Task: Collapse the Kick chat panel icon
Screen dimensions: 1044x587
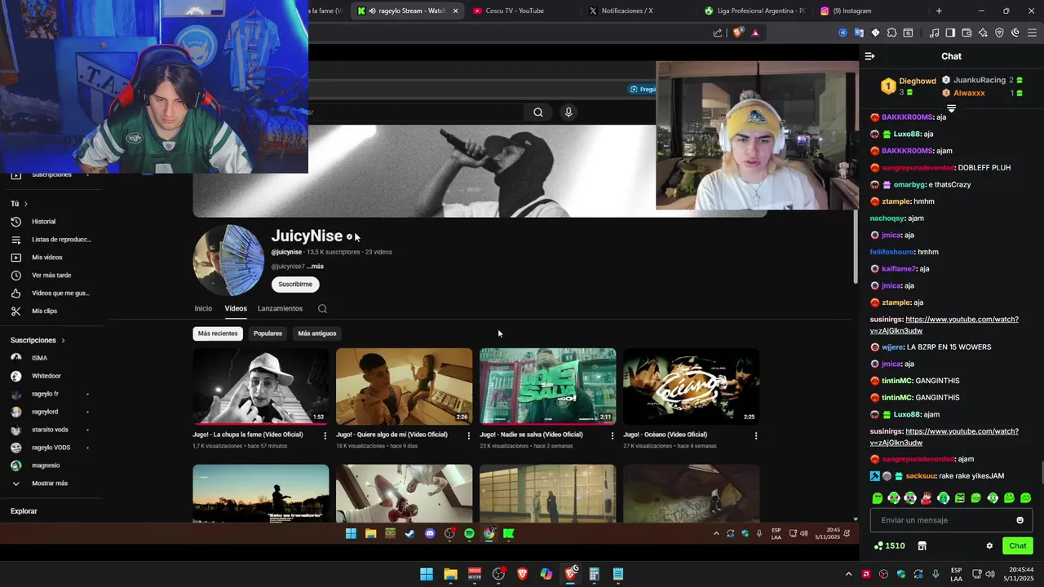Action: point(869,56)
